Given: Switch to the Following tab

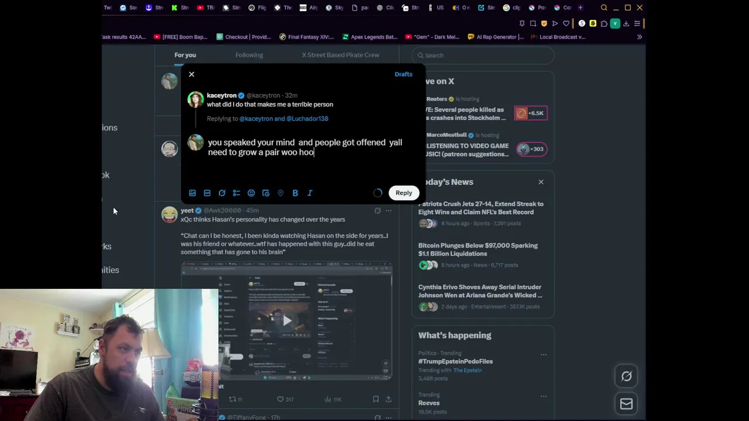Looking at the screenshot, I should (x=249, y=55).
